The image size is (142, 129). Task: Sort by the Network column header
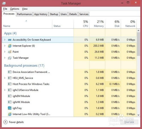point(129,24)
